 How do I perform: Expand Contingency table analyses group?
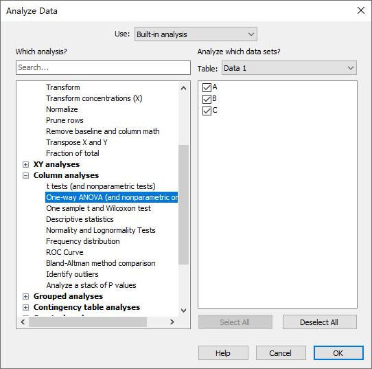pos(25,307)
